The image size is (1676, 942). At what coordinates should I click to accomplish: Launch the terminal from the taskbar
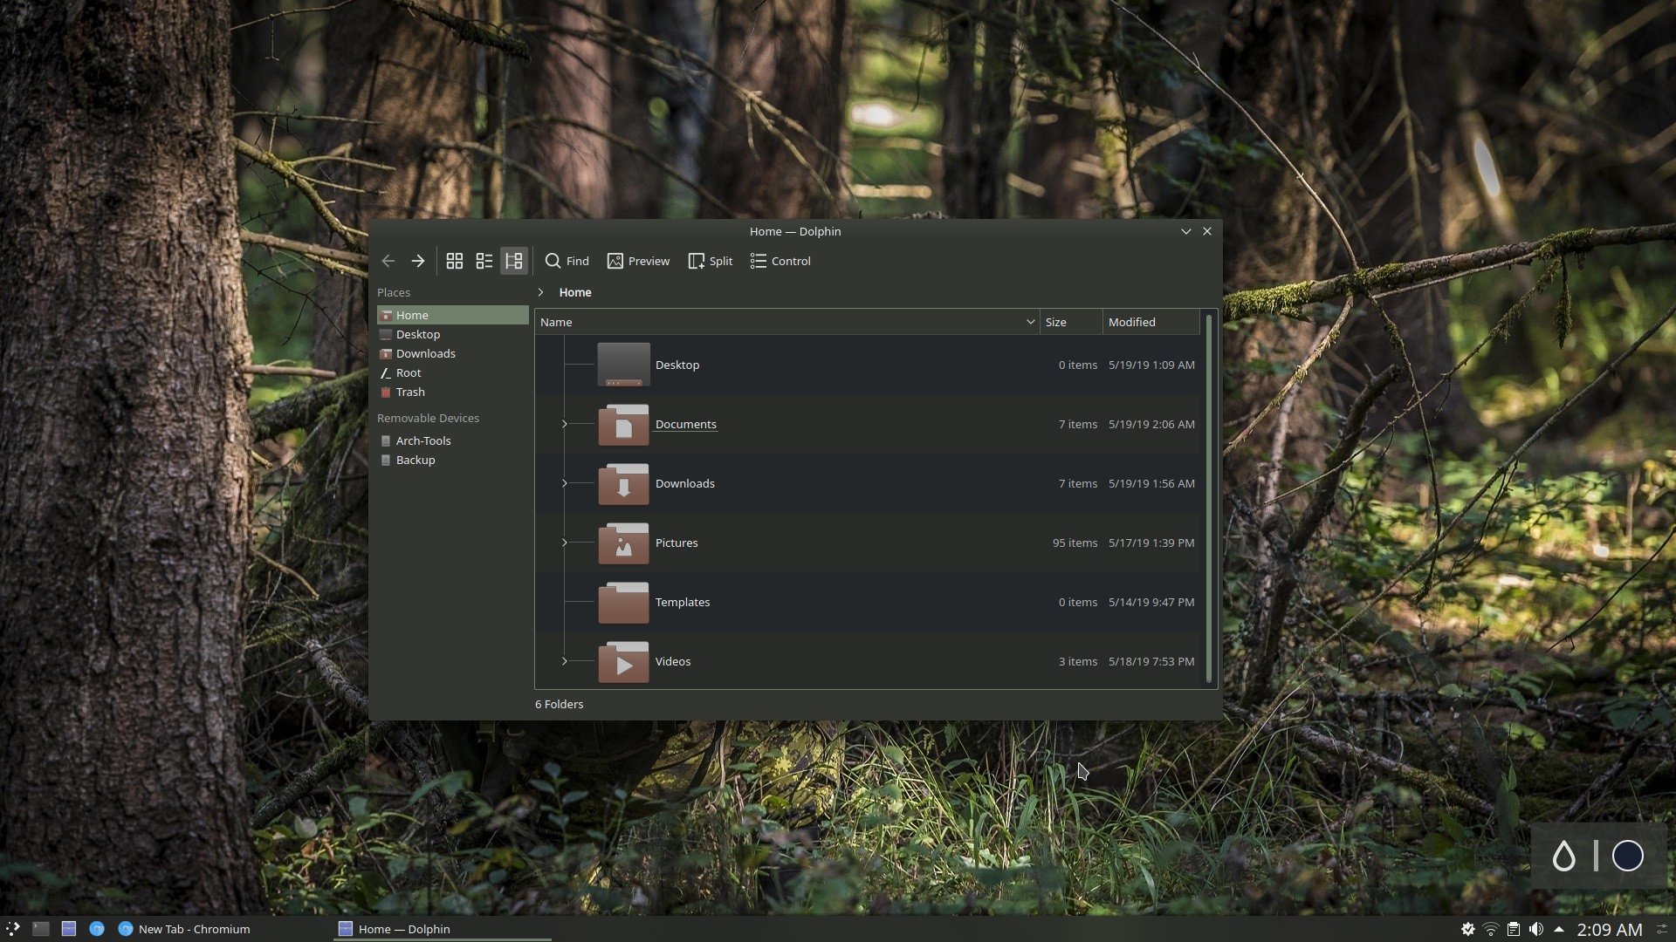click(41, 929)
